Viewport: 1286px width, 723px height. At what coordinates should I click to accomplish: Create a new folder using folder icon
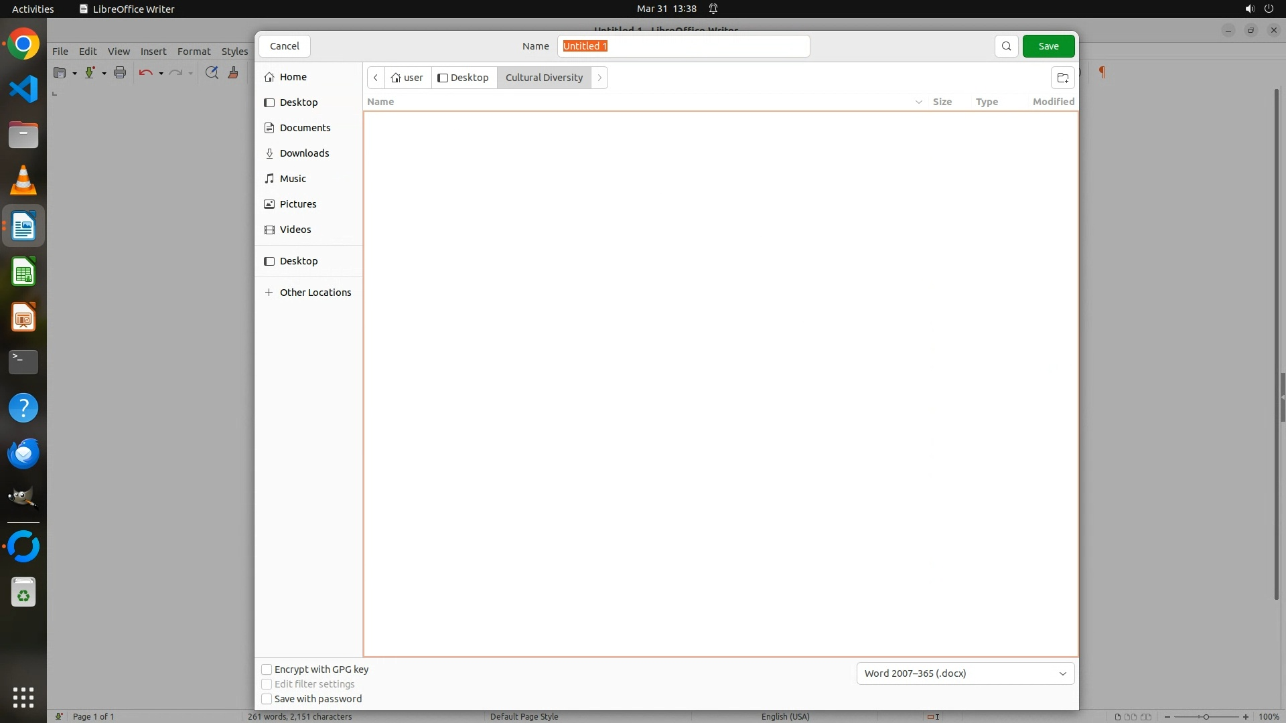coord(1062,78)
